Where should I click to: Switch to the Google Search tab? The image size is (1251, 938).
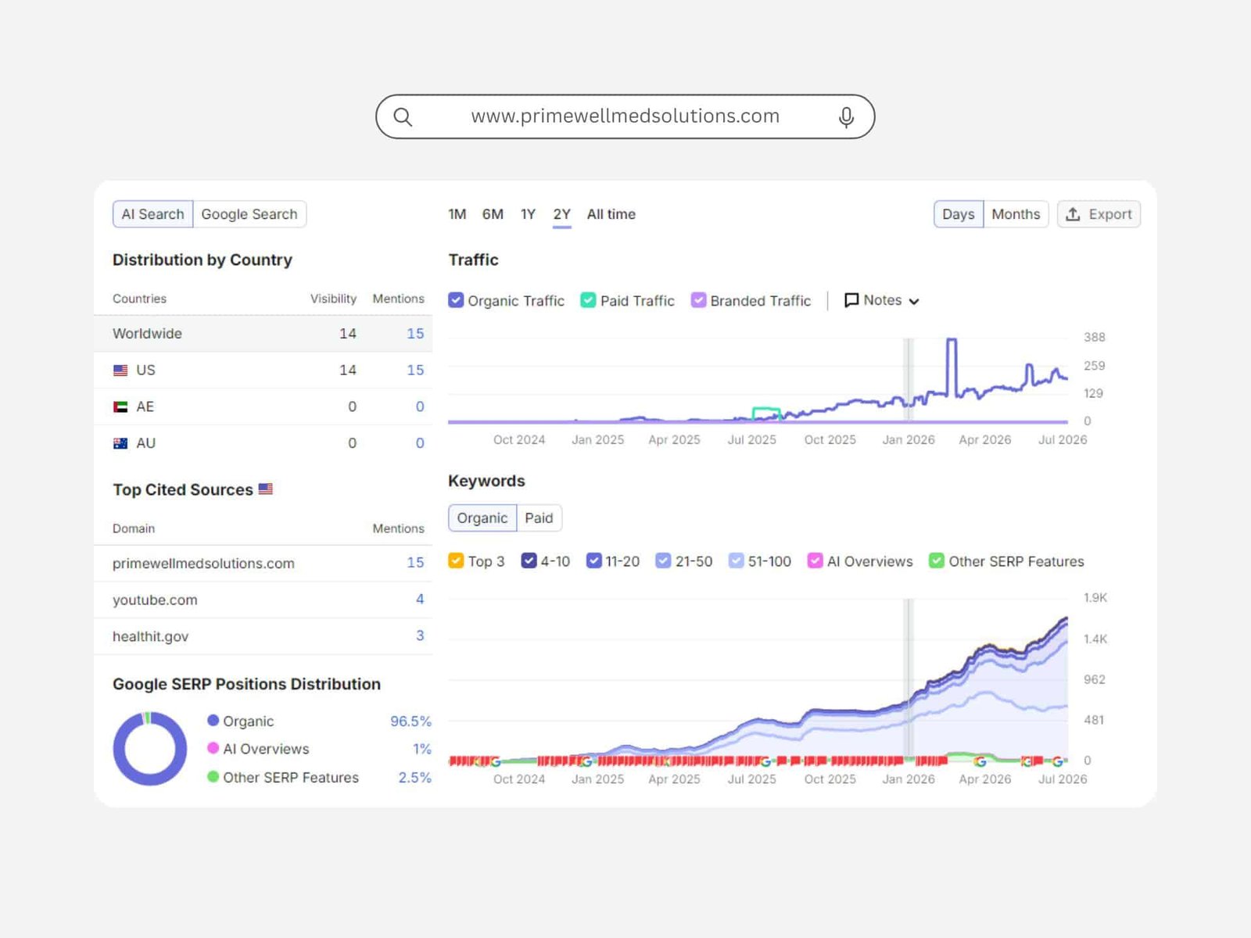coord(249,214)
